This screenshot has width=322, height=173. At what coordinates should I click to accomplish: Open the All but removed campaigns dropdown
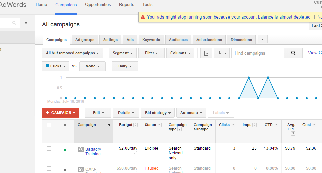tap(72, 53)
